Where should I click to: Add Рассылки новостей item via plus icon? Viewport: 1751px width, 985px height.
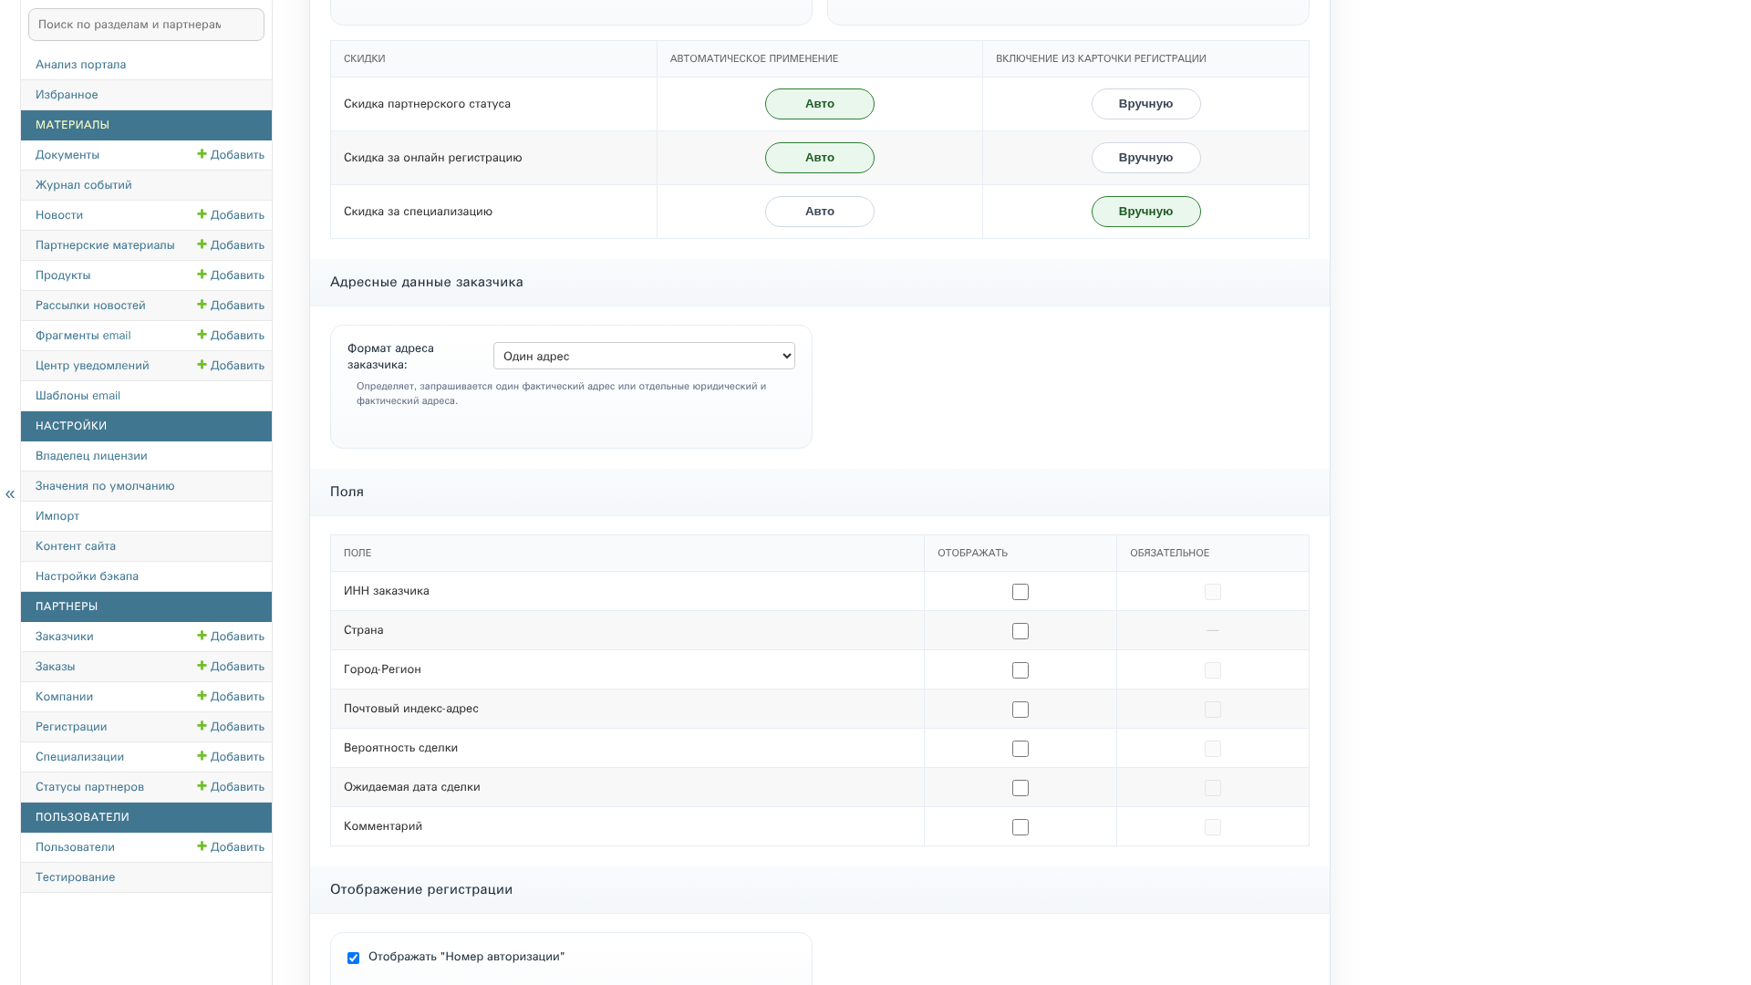click(x=231, y=306)
